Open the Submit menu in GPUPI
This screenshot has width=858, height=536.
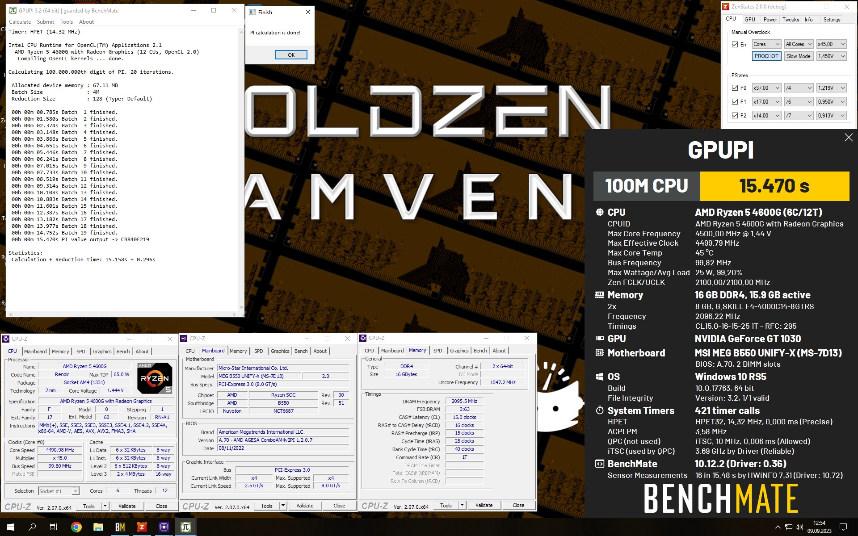(45, 22)
